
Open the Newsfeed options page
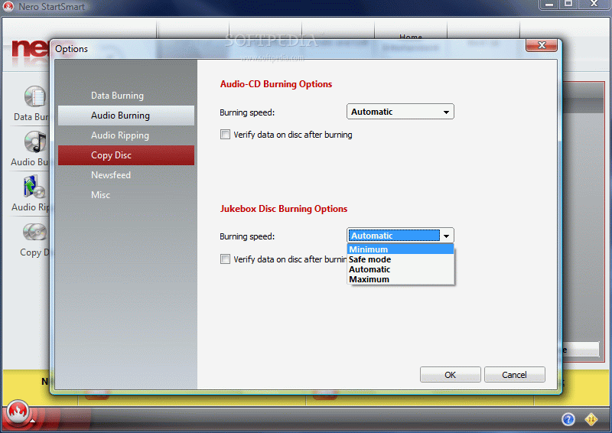[x=126, y=175]
